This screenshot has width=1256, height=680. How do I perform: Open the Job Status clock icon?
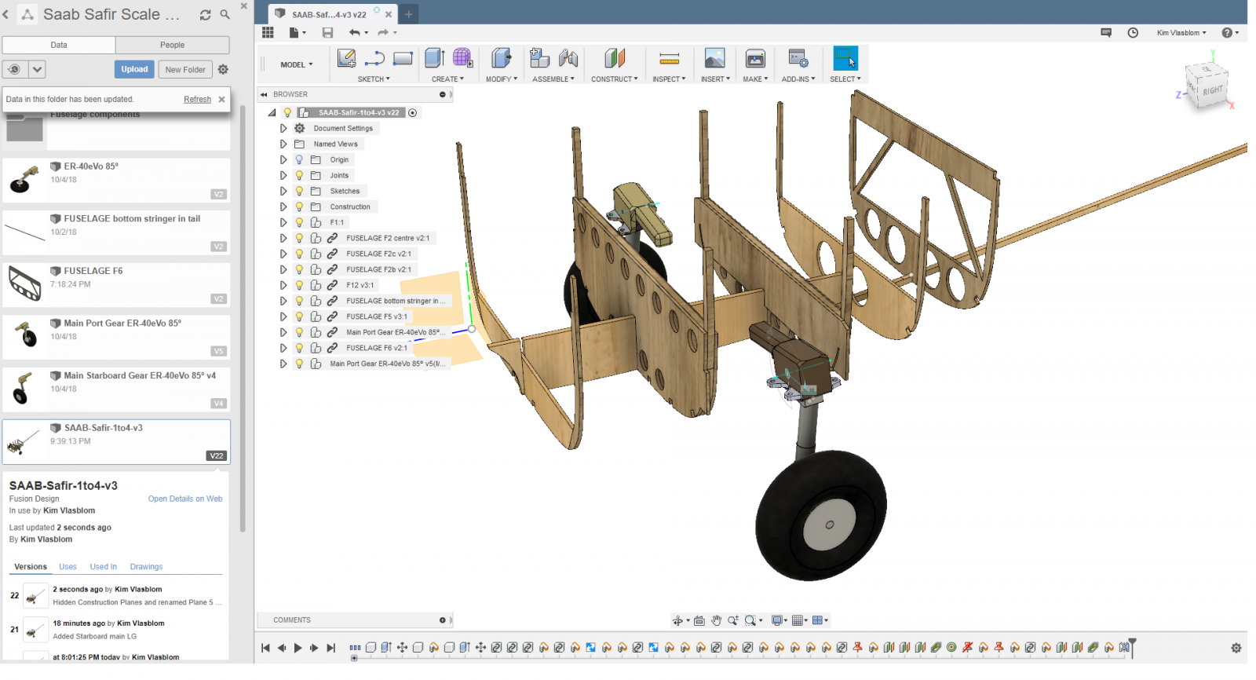pos(1133,32)
